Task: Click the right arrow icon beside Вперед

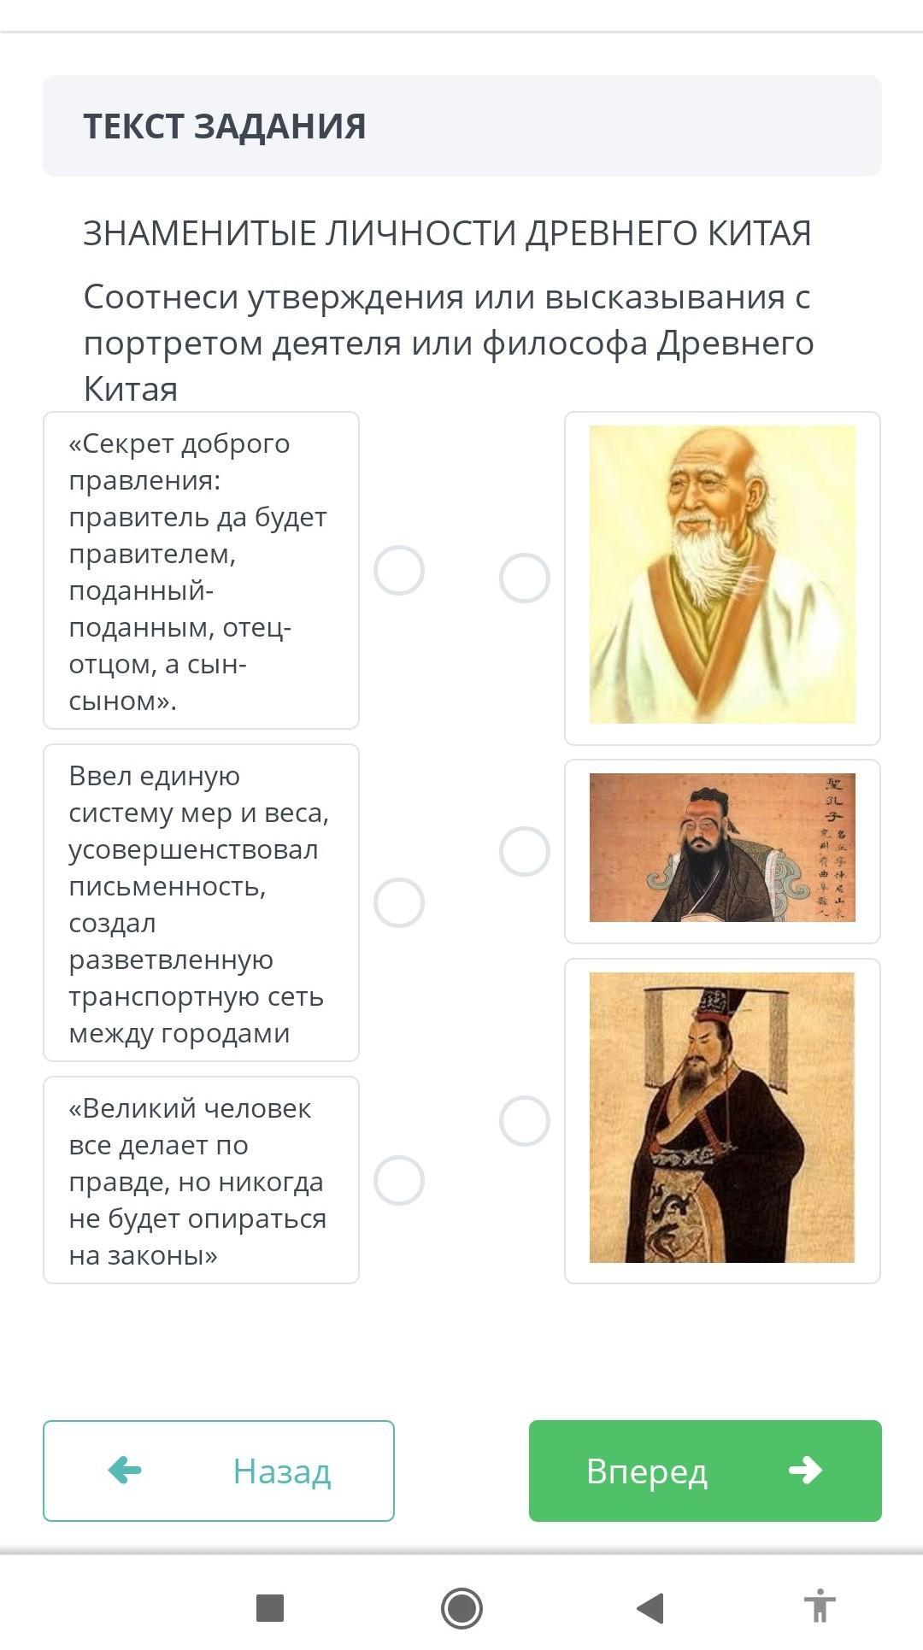Action: (805, 1470)
